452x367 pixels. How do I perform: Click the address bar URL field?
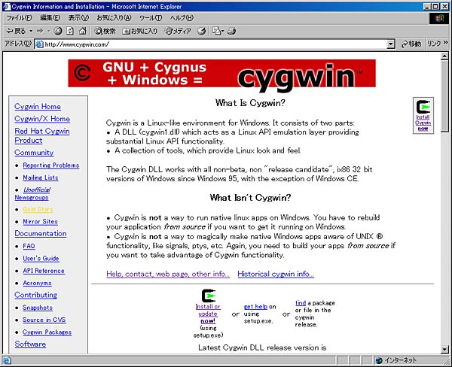click(x=215, y=44)
